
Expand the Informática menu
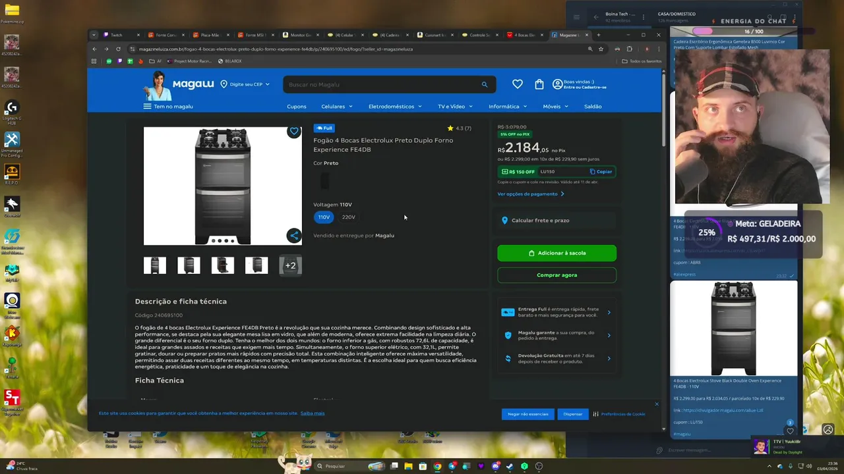click(508, 106)
